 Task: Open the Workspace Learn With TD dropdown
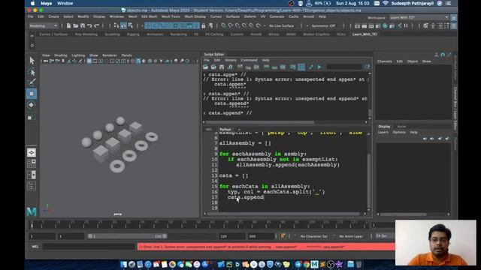tap(419, 18)
